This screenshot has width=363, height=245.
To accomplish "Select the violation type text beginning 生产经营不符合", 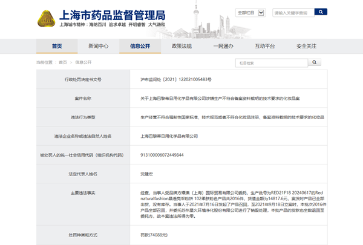I will coord(232,117).
